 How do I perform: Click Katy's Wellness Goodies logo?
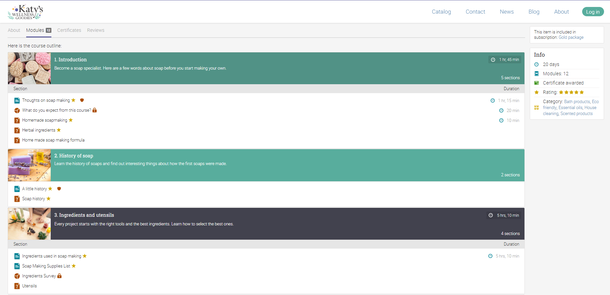point(26,12)
